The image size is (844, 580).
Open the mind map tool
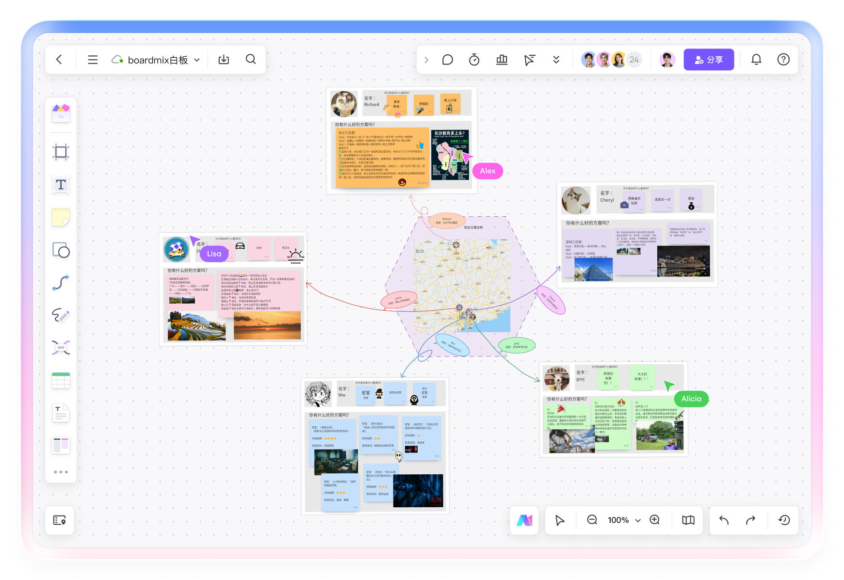61,348
